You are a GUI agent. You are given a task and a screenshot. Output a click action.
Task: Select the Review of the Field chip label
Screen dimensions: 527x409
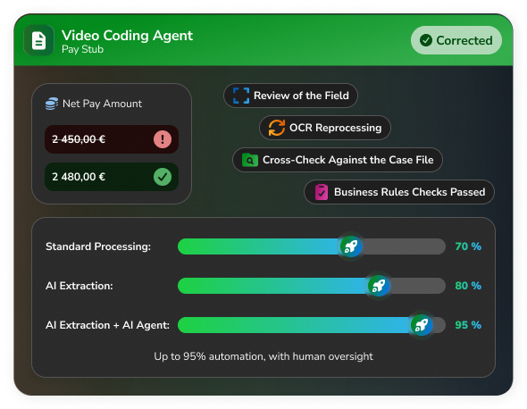(301, 96)
